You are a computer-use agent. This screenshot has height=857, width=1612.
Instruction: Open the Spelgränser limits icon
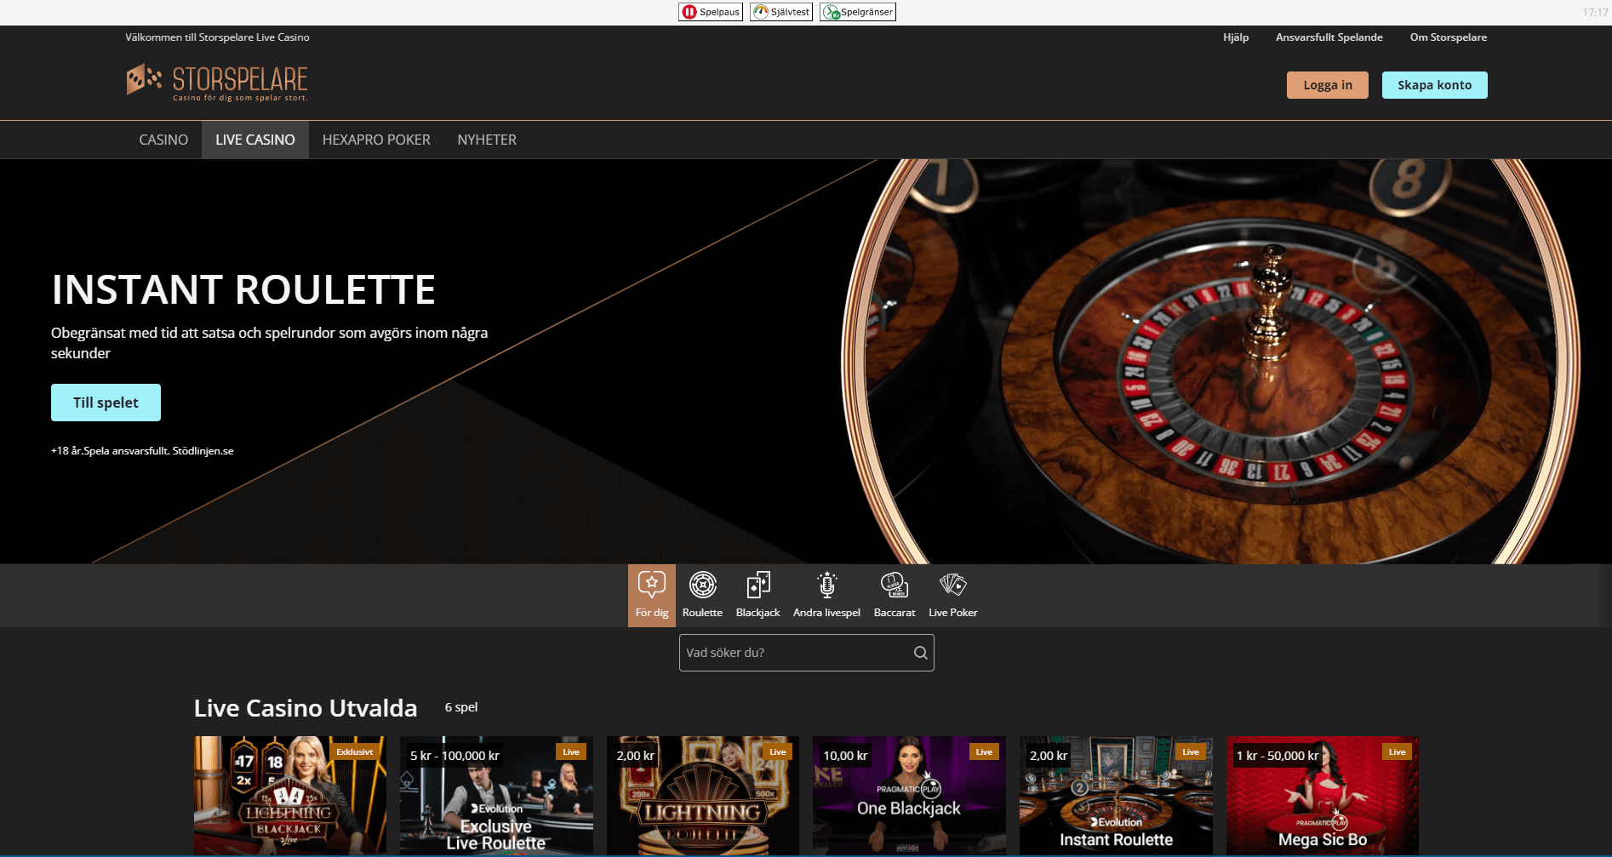[831, 12]
